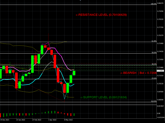
Task: Click the red RESISTANCE LEVEL (0.79108429) label
Action: click(101, 15)
